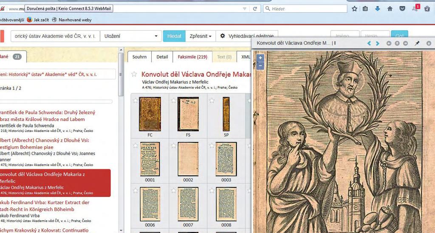Switch to the Souhrn tab
The image size is (435, 233).
click(x=139, y=57)
